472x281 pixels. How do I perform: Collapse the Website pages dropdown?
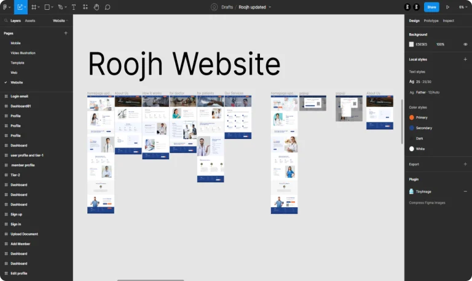click(x=60, y=20)
